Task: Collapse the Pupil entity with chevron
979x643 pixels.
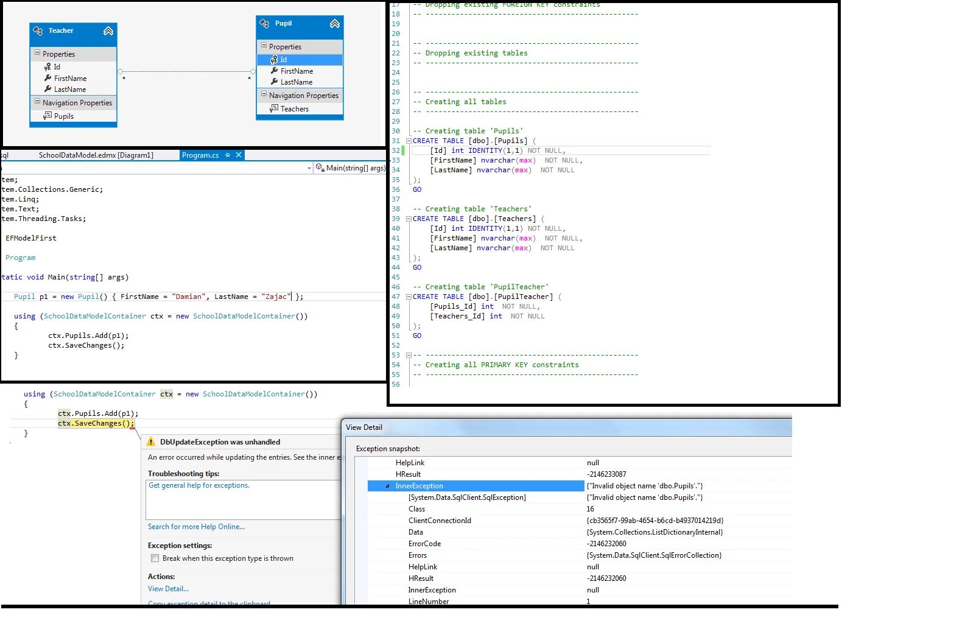Action: tap(335, 23)
